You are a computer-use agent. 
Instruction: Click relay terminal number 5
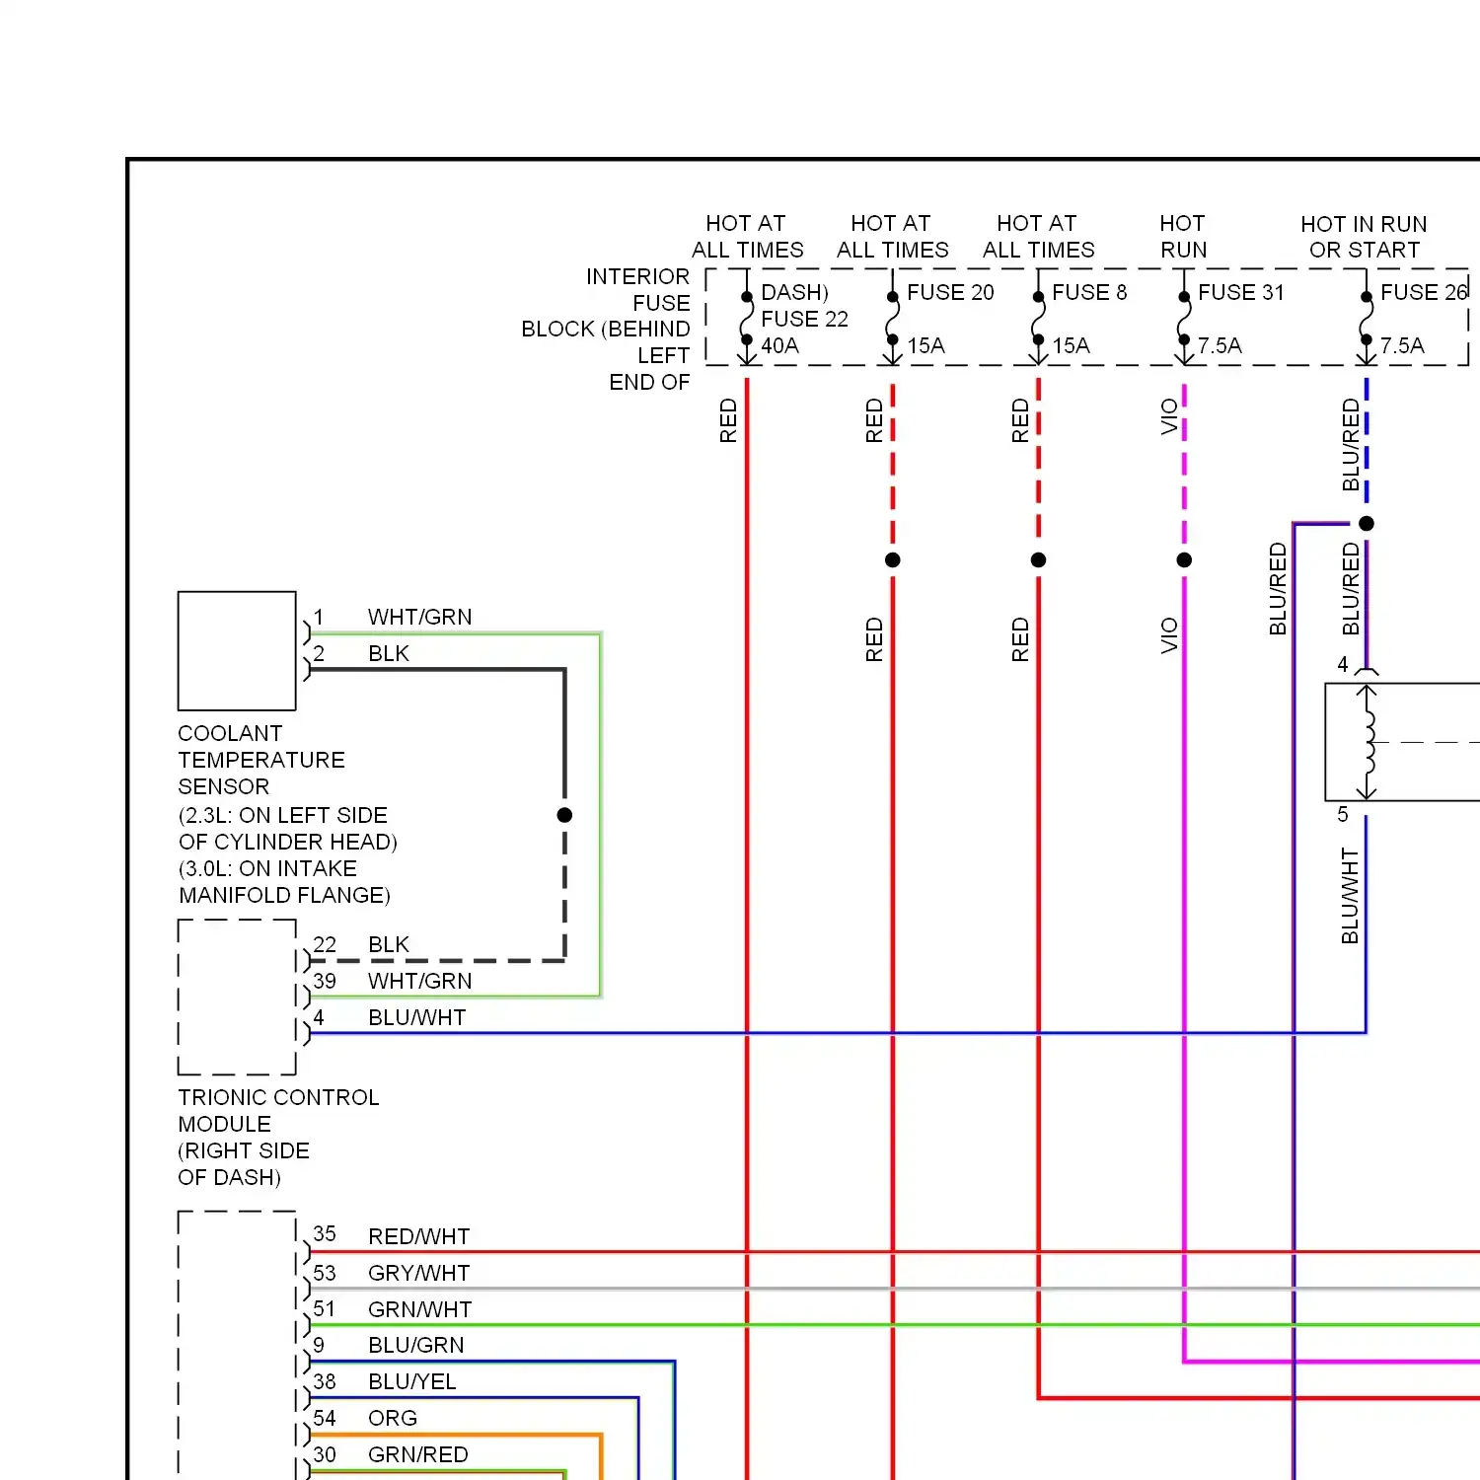(1342, 815)
